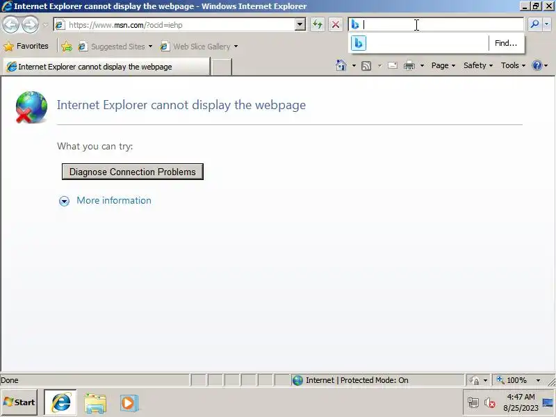556x417 pixels.
Task: Click the 100% zoom level button
Action: pyautogui.click(x=513, y=380)
